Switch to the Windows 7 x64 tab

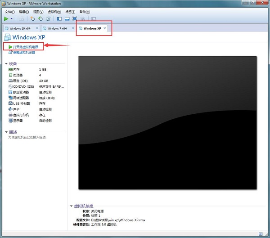[57, 28]
